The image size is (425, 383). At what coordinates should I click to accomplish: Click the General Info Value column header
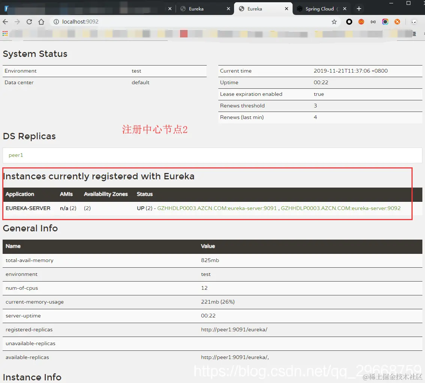coord(208,246)
